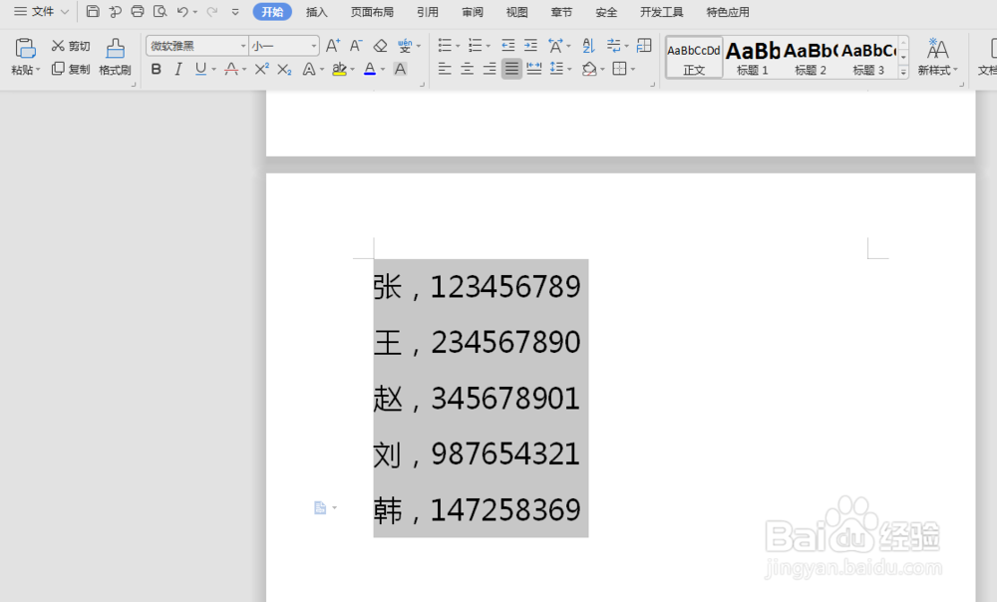Apply the 标题 3 style

coord(868,57)
